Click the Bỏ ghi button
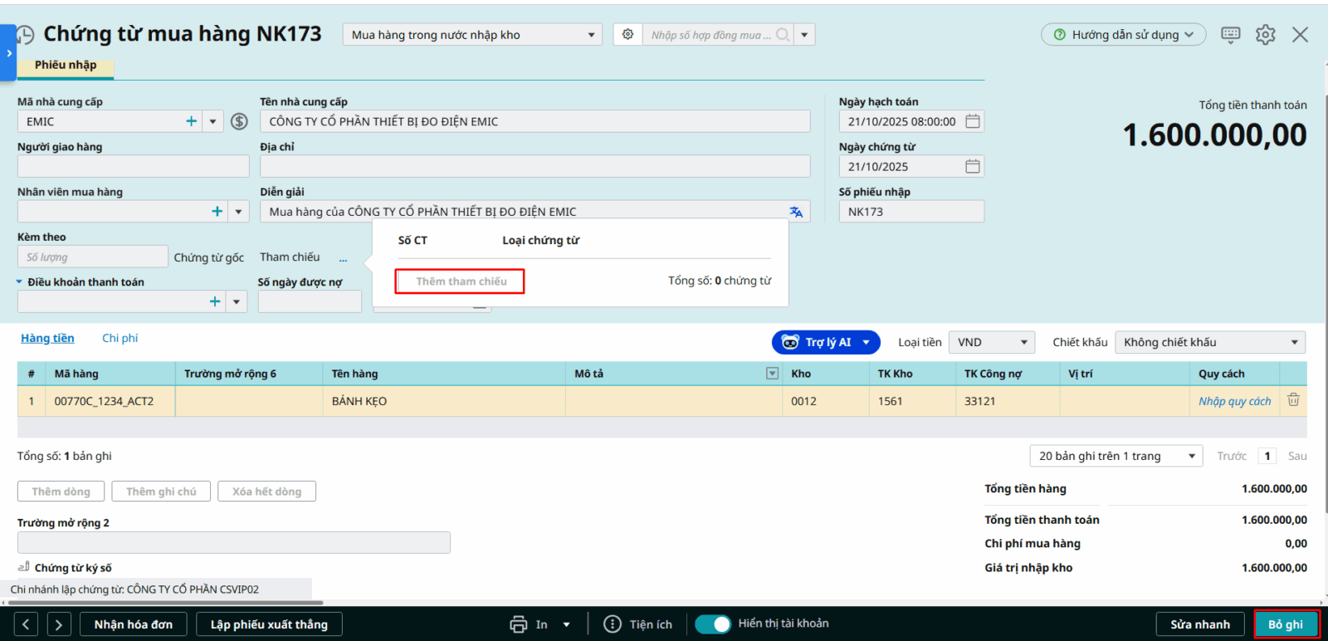Image resolution: width=1328 pixels, height=641 pixels. [x=1285, y=624]
